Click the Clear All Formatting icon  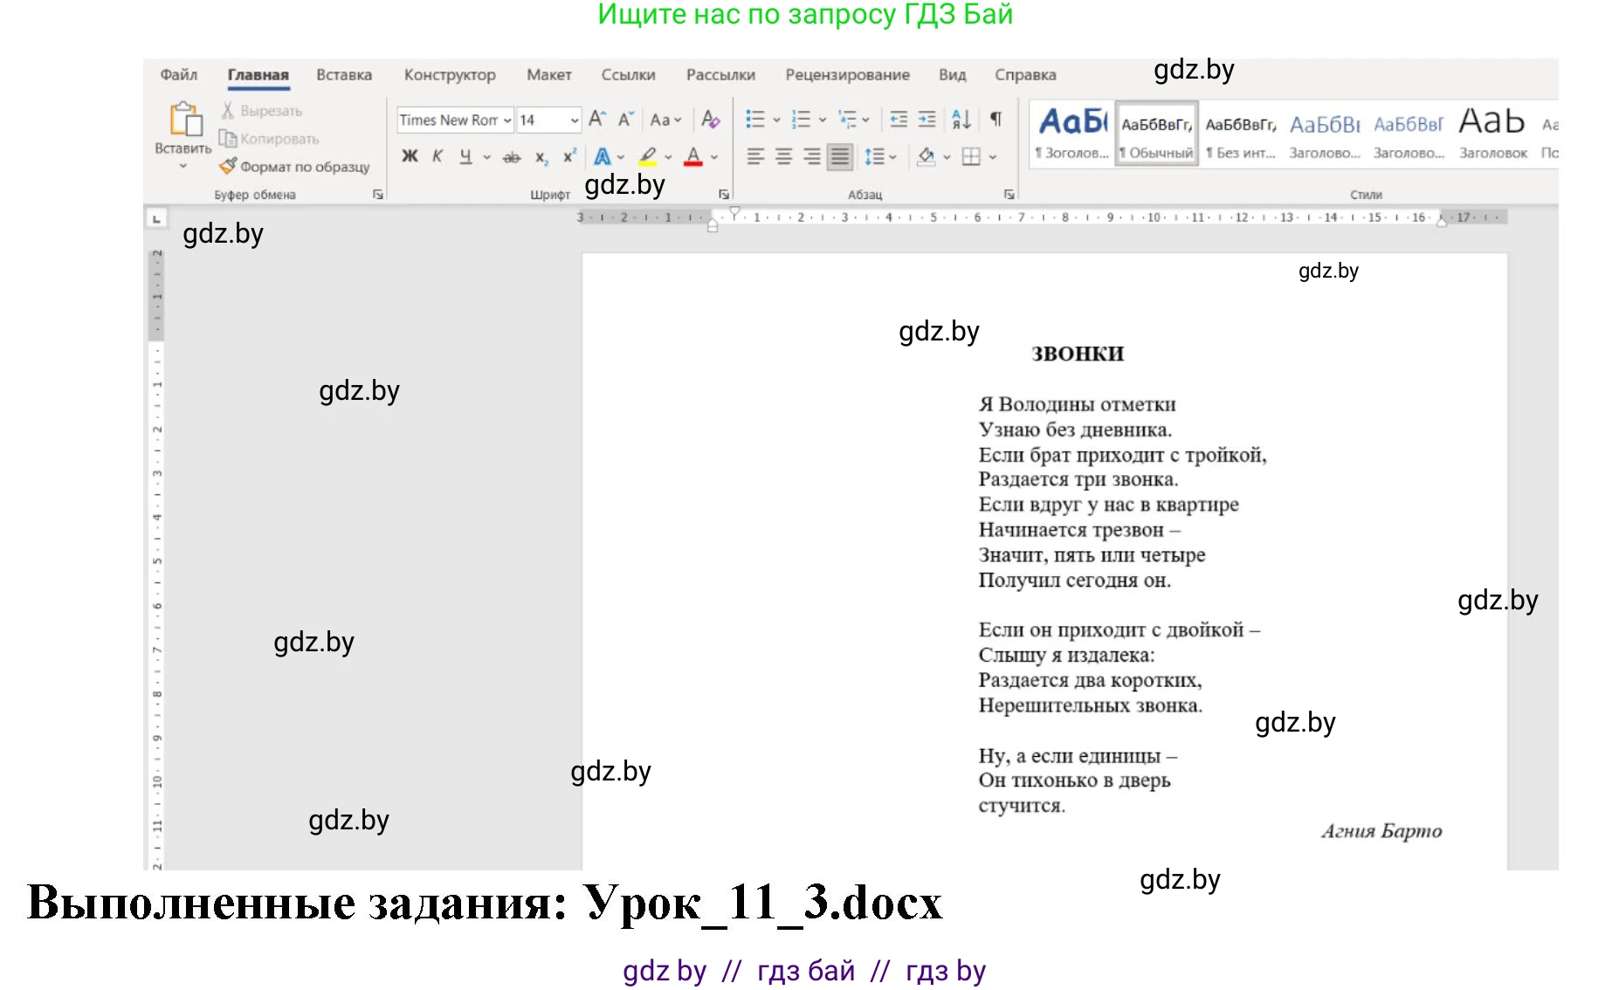pyautogui.click(x=711, y=120)
